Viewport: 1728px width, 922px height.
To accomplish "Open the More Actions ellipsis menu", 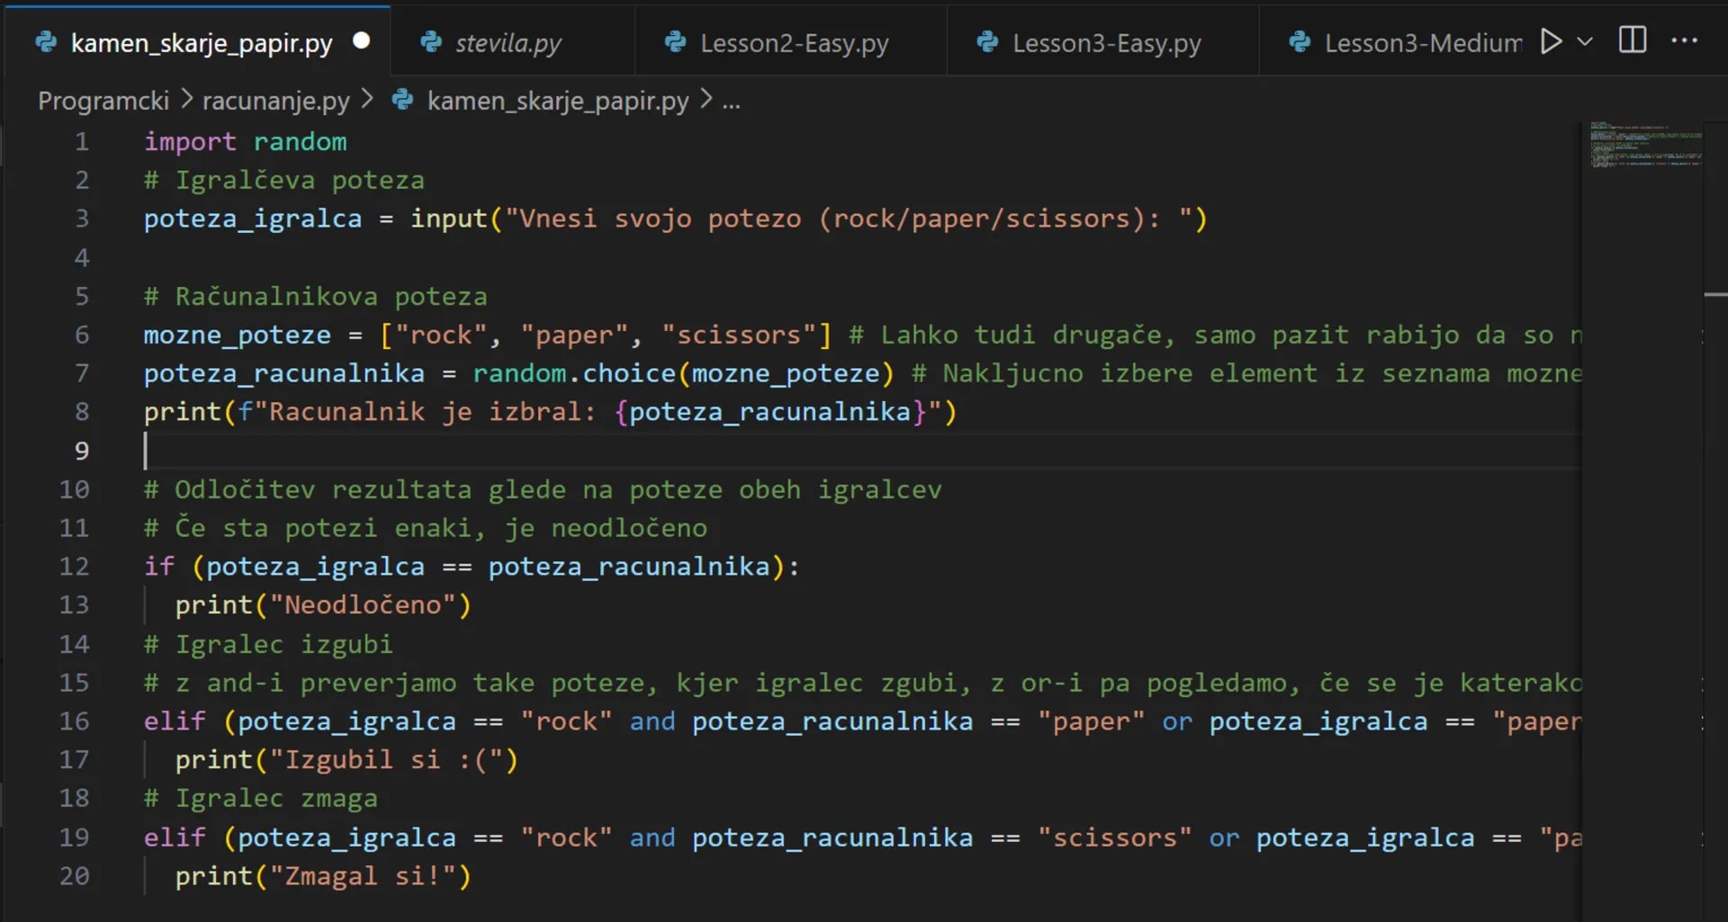I will point(1684,40).
